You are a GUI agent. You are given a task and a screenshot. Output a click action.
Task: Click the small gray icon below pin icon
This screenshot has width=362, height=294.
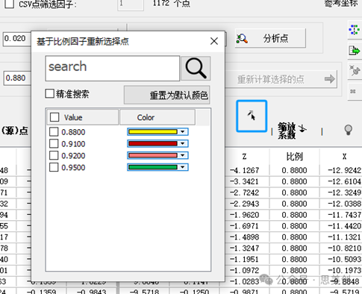(x=353, y=92)
